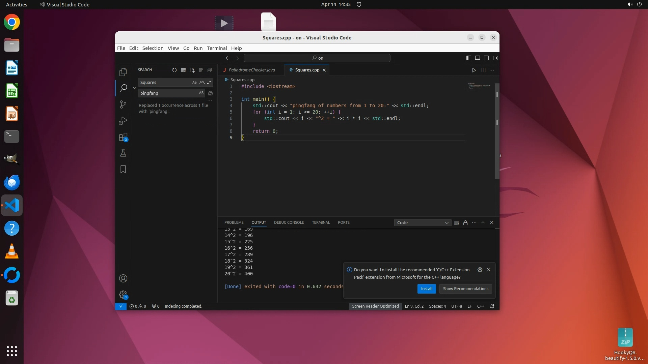This screenshot has width=648, height=364.
Task: Collapse the replace field chevron
Action: (135, 88)
